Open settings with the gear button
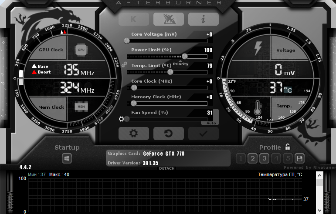 [x=134, y=134]
